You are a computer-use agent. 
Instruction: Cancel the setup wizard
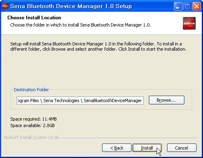182,148
